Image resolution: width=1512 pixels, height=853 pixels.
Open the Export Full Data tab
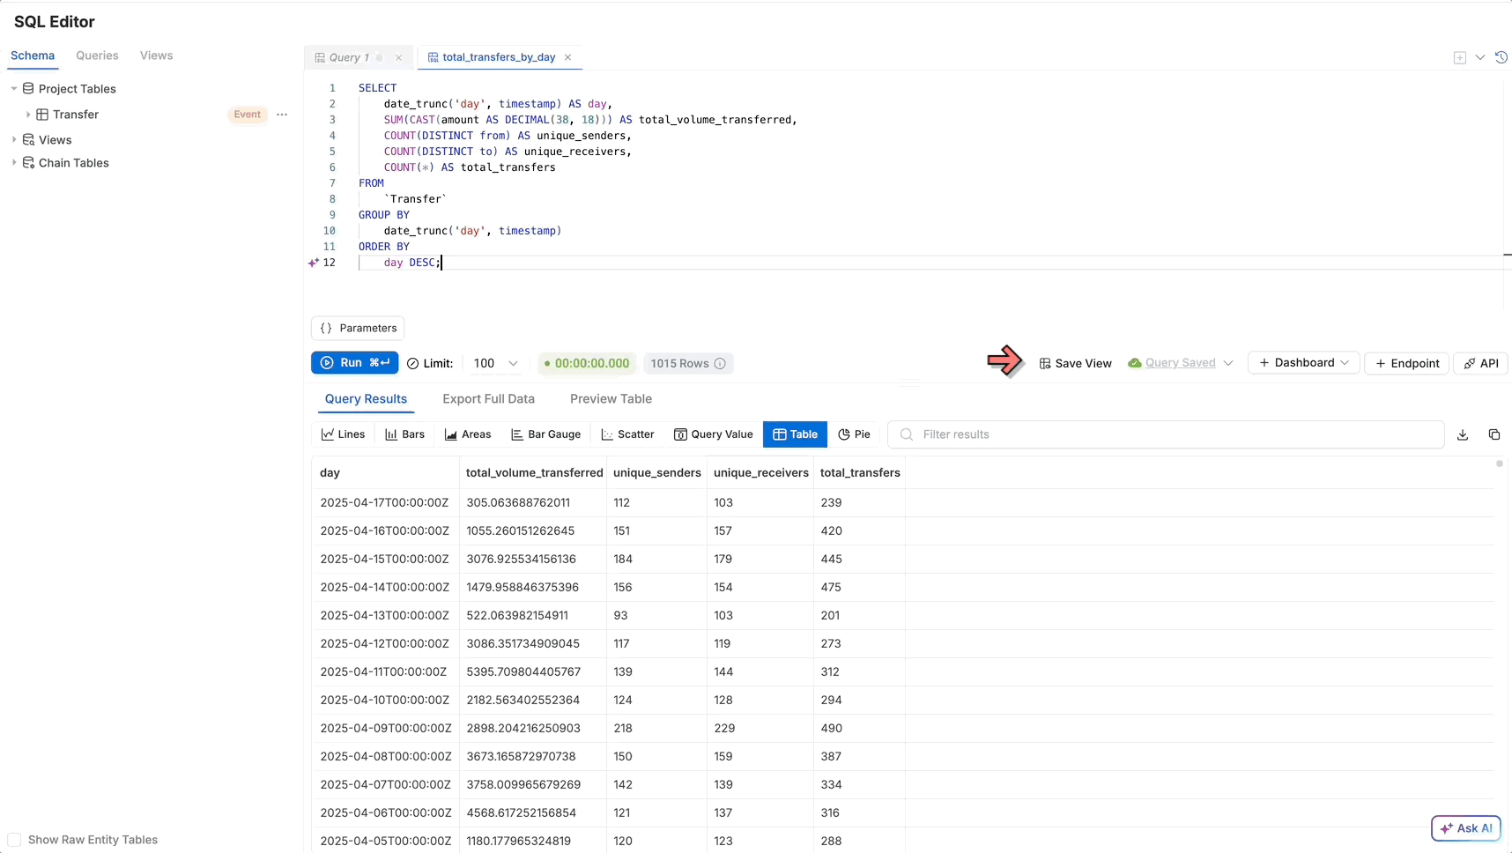tap(488, 399)
